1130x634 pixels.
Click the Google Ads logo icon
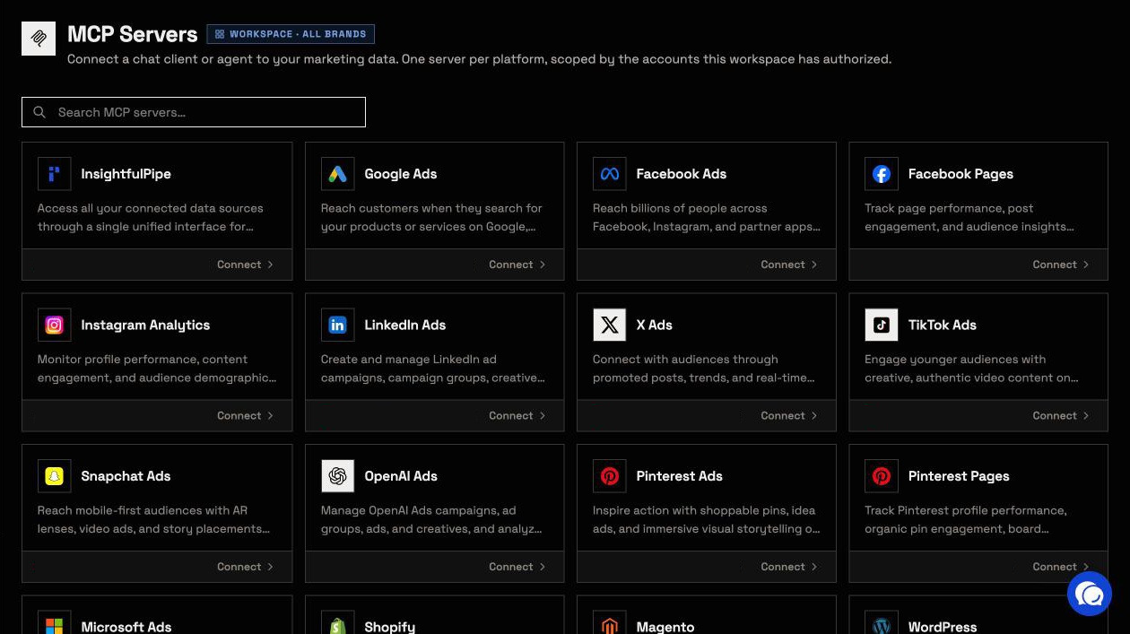tap(337, 174)
